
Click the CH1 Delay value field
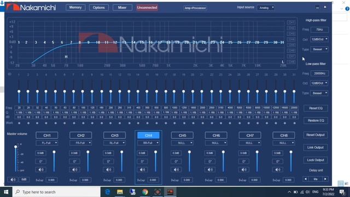(x=51, y=180)
